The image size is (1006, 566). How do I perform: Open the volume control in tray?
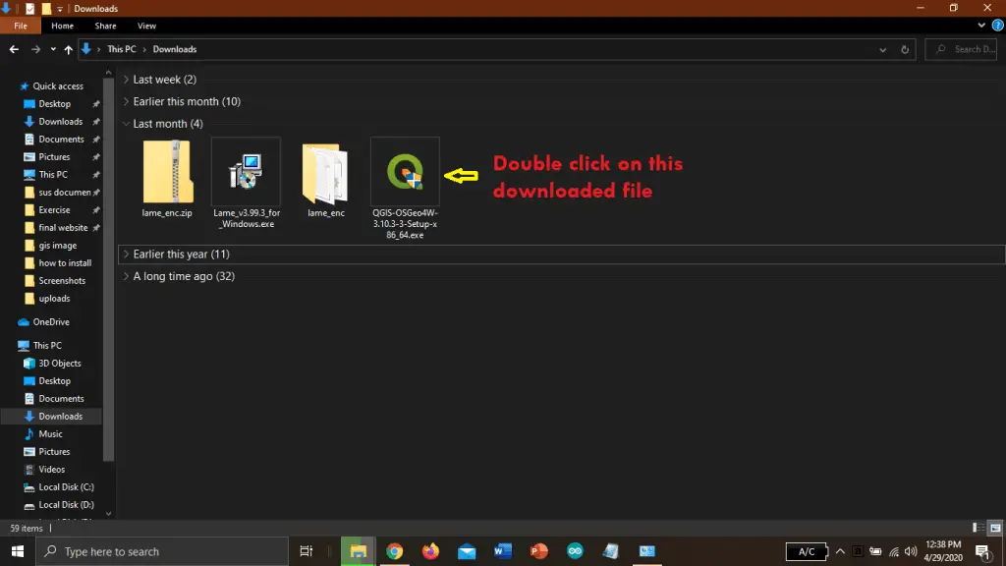tap(911, 551)
